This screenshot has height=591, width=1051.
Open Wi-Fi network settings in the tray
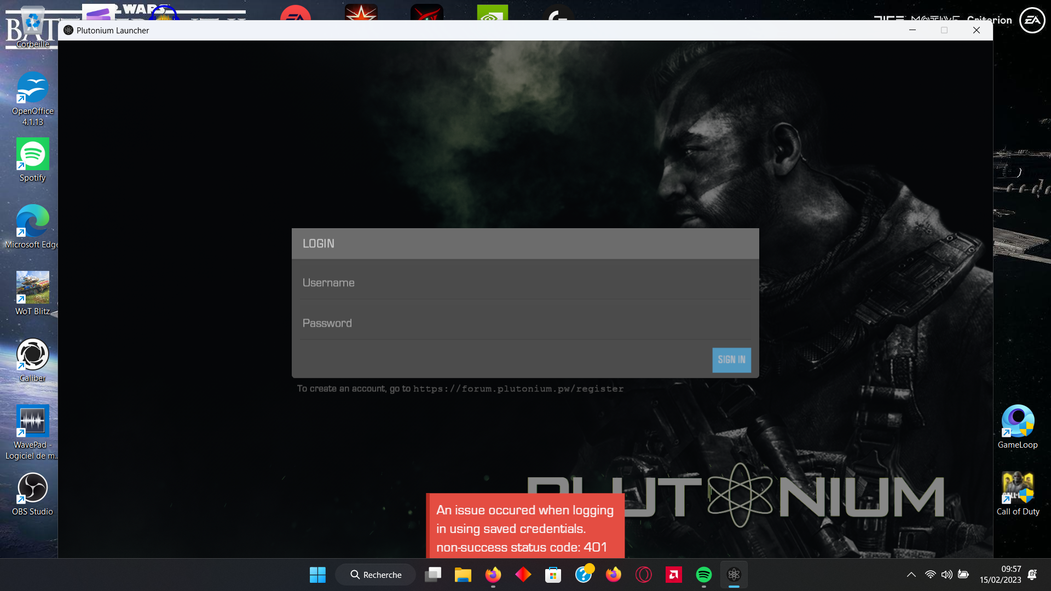click(x=931, y=575)
